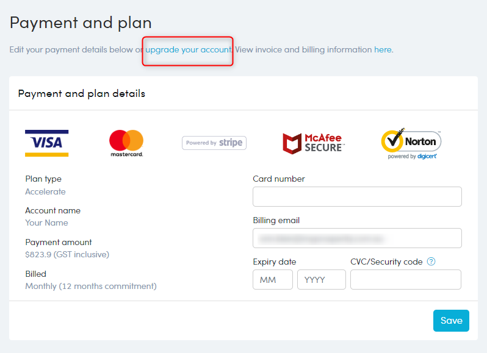This screenshot has width=487, height=353.
Task: Click the Payment and plan page title
Action: (x=81, y=23)
